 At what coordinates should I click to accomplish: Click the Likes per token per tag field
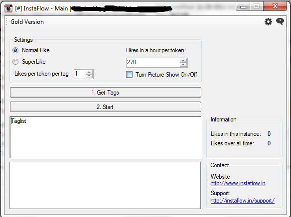click(80, 74)
